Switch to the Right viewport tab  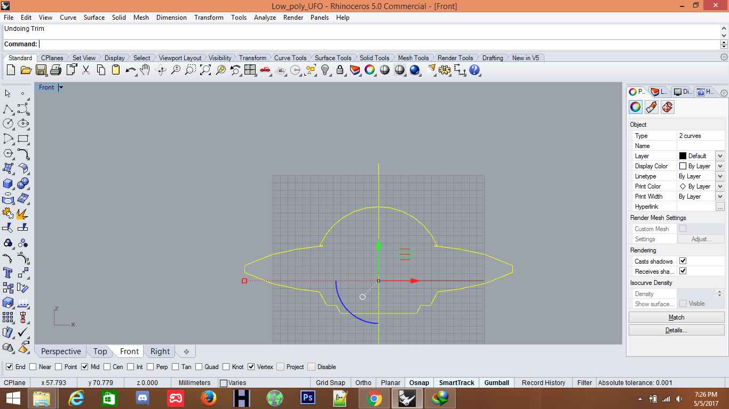click(x=160, y=351)
